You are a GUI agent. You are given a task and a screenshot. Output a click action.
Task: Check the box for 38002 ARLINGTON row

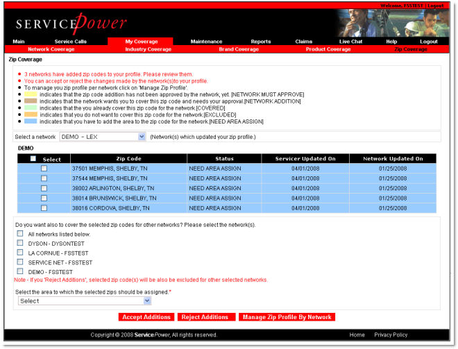point(44,188)
